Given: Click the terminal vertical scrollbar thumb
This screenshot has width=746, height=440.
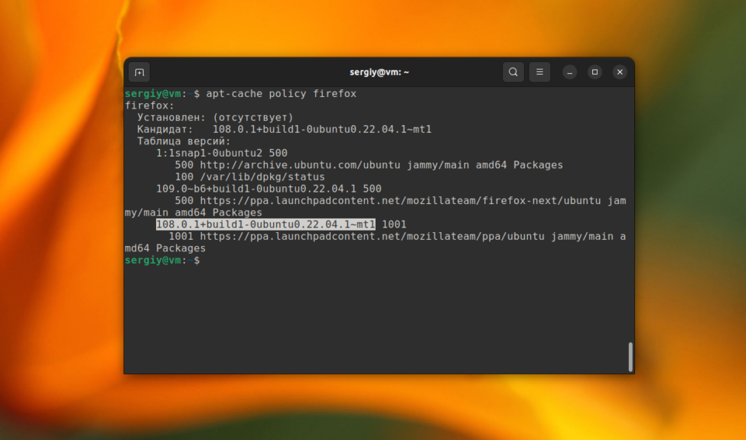Looking at the screenshot, I should pyautogui.click(x=630, y=357).
